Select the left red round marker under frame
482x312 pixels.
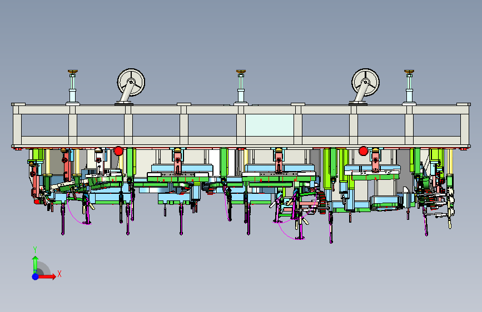pyautogui.click(x=118, y=151)
